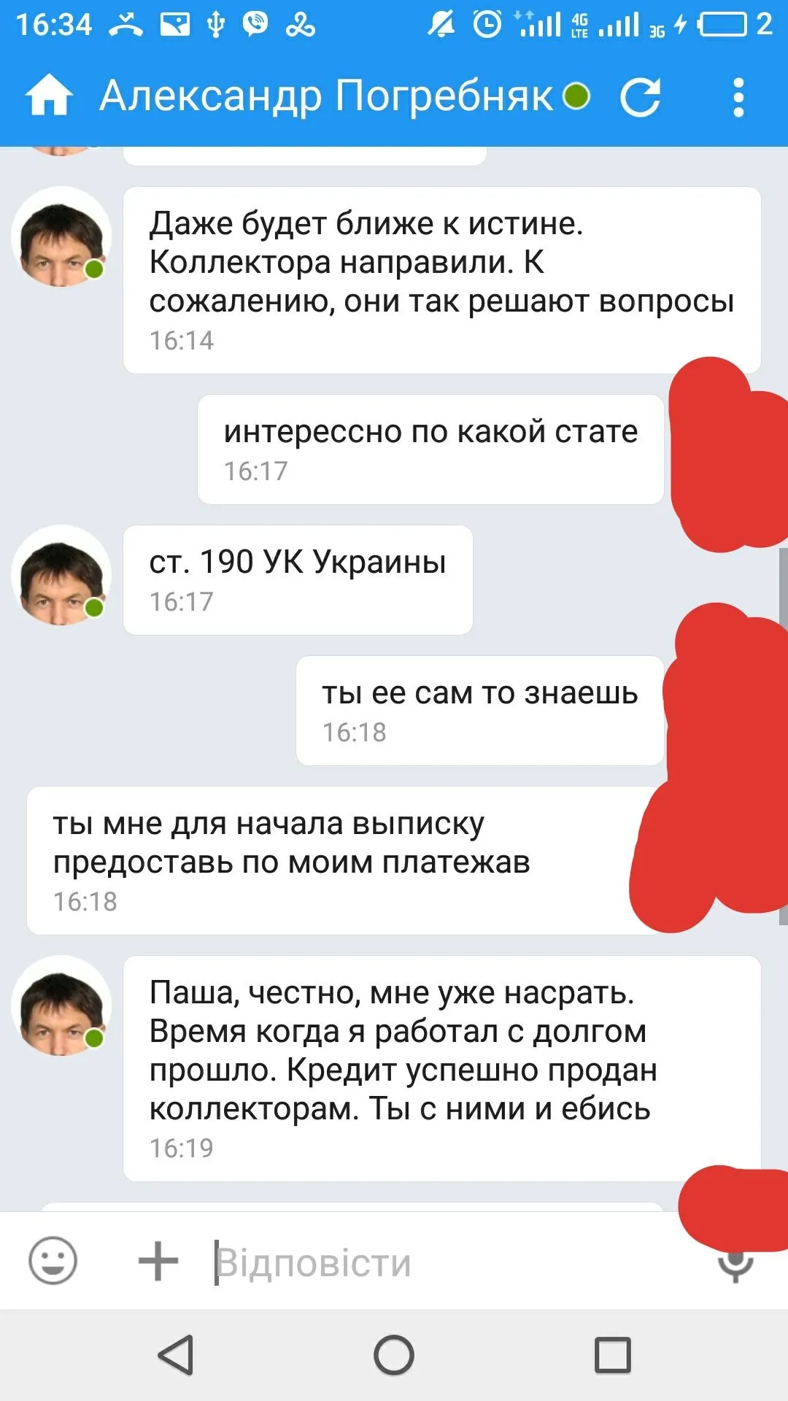Tap the alarm clock status bar icon
Image resolution: width=788 pixels, height=1401 pixels.
[x=487, y=25]
